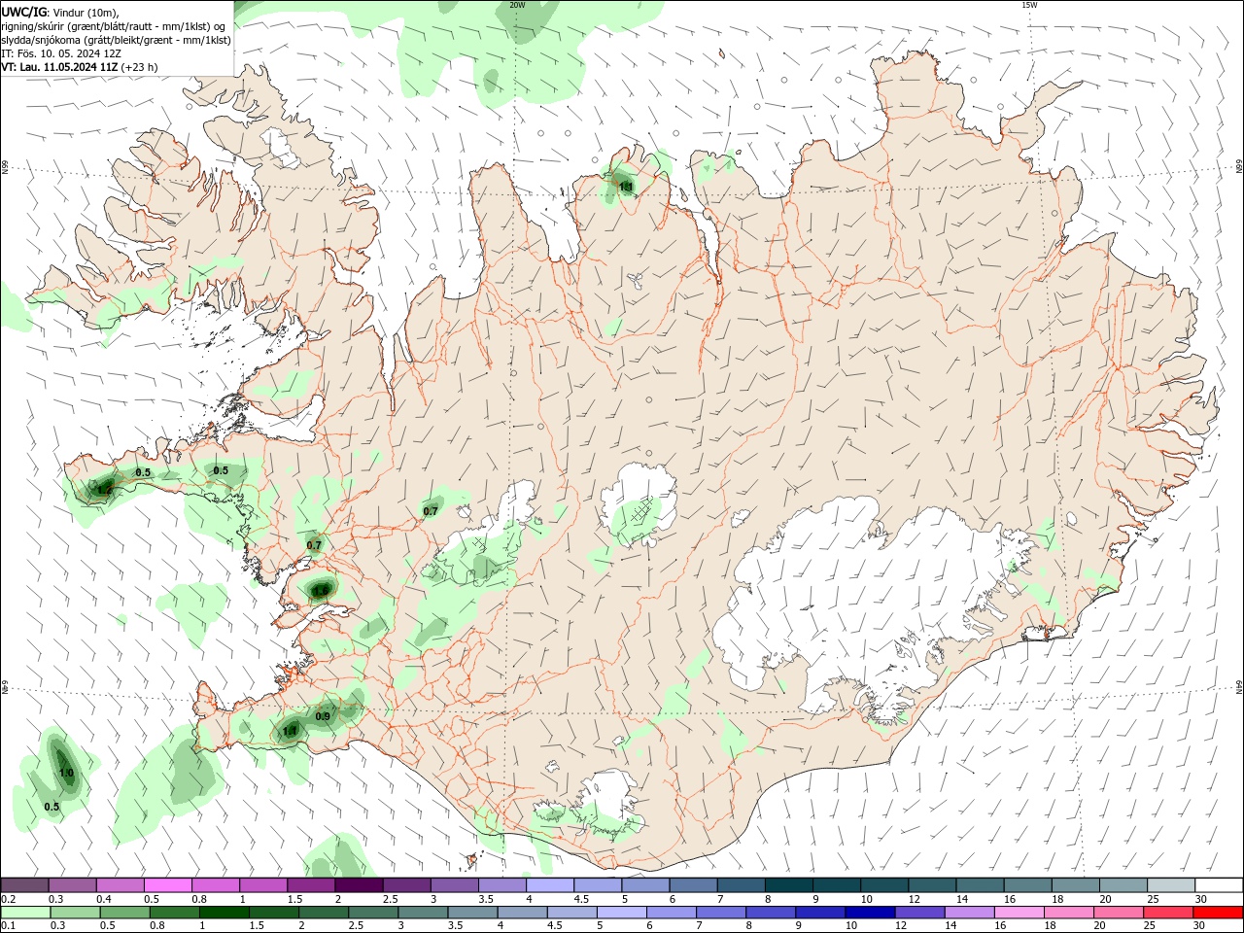The width and height of the screenshot is (1244, 933).
Task: Click the 20W longitude label
Action: 517,5
